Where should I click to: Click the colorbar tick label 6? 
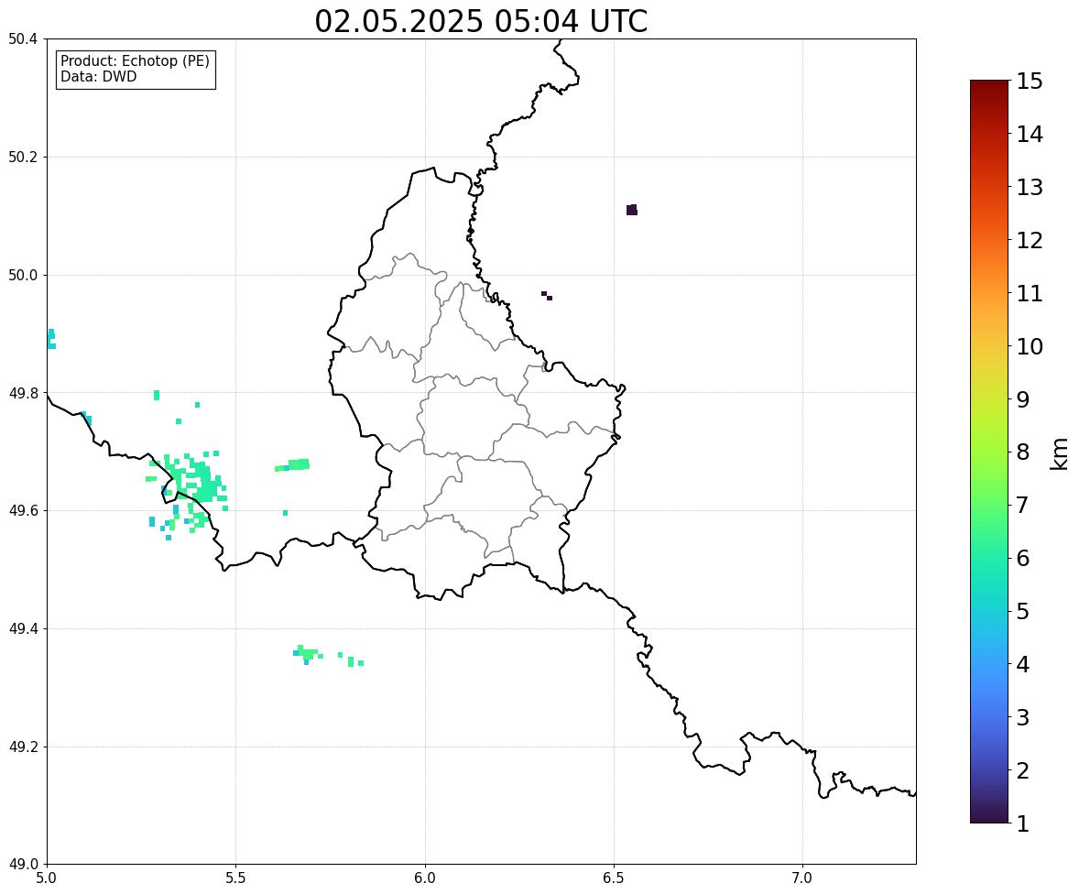1023,558
